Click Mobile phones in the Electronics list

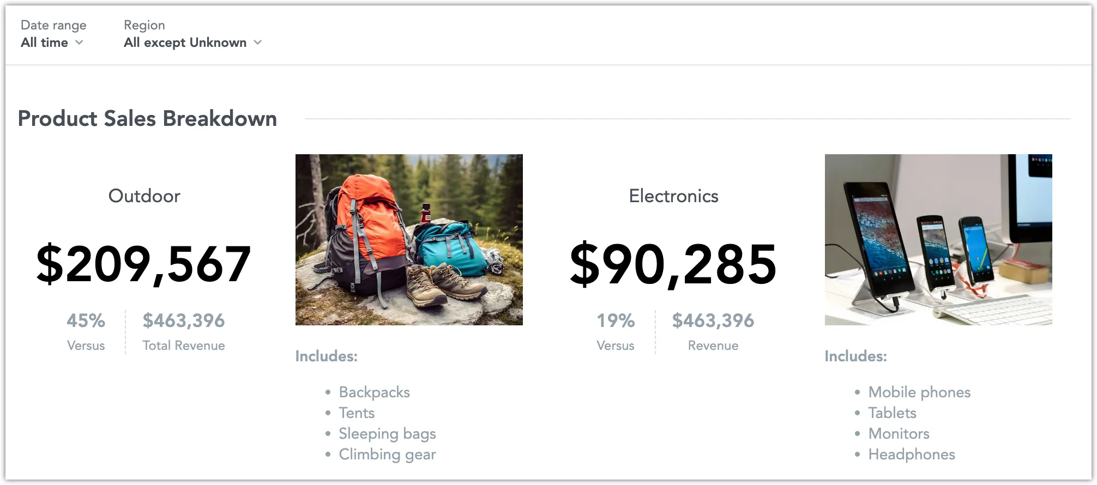[x=918, y=392]
